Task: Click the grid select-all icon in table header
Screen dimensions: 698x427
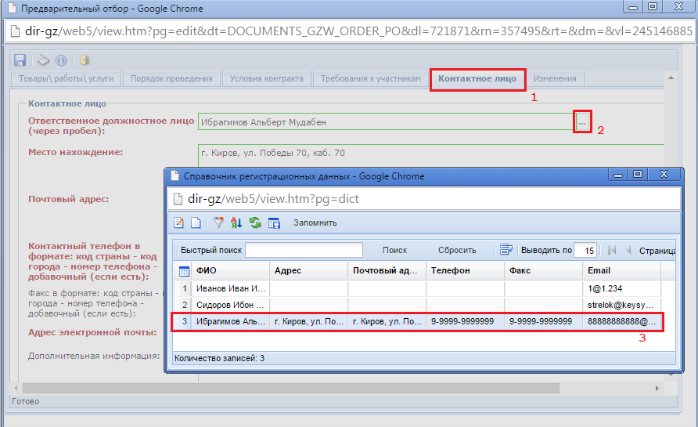Action: (184, 271)
